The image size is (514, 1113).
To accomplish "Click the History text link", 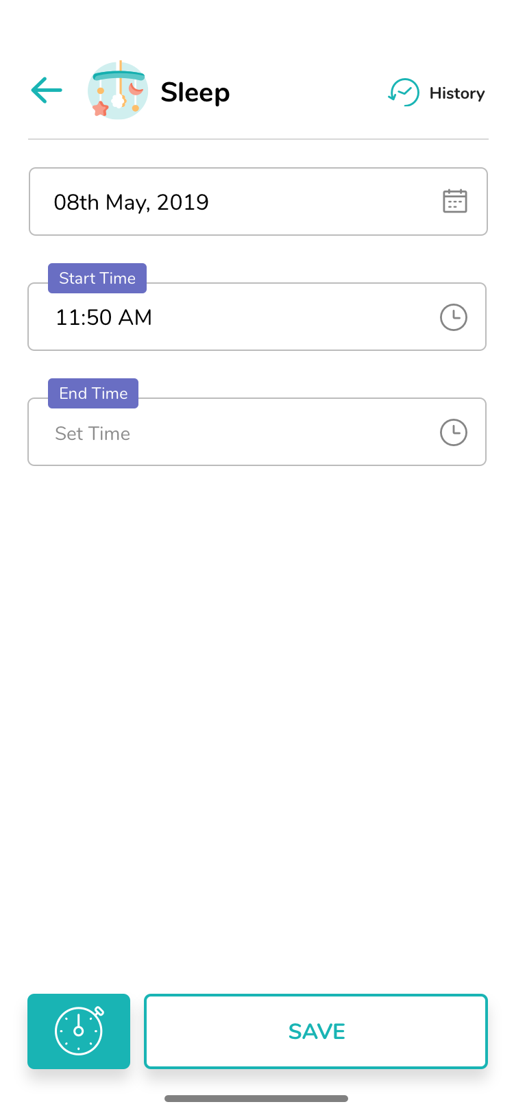I will coord(456,93).
